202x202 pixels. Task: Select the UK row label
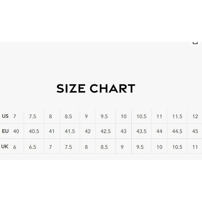tap(5, 146)
